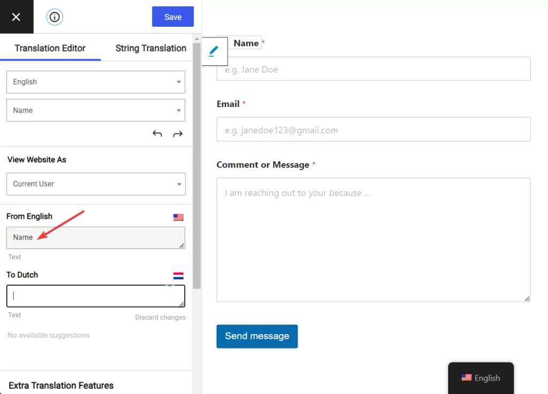Click the pencil edit icon near Name
The width and height of the screenshot is (548, 394).
pos(214,51)
